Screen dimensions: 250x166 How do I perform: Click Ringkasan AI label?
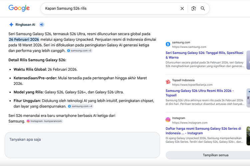25,25
